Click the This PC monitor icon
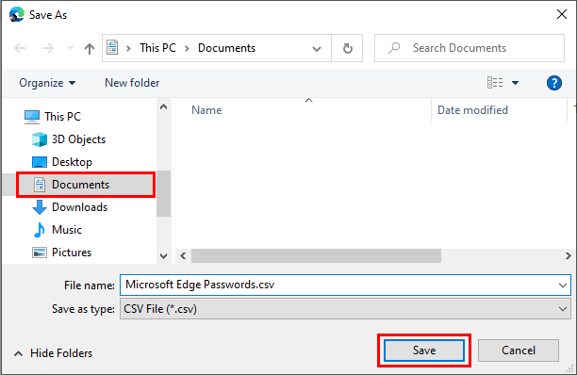The height and width of the screenshot is (375, 577). [32, 117]
